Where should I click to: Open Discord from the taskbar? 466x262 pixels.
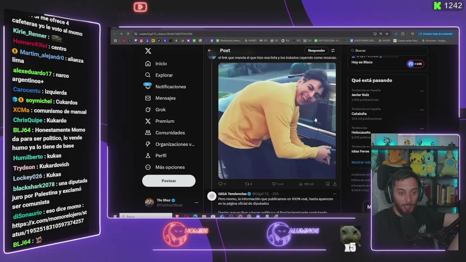pyautogui.click(x=258, y=216)
